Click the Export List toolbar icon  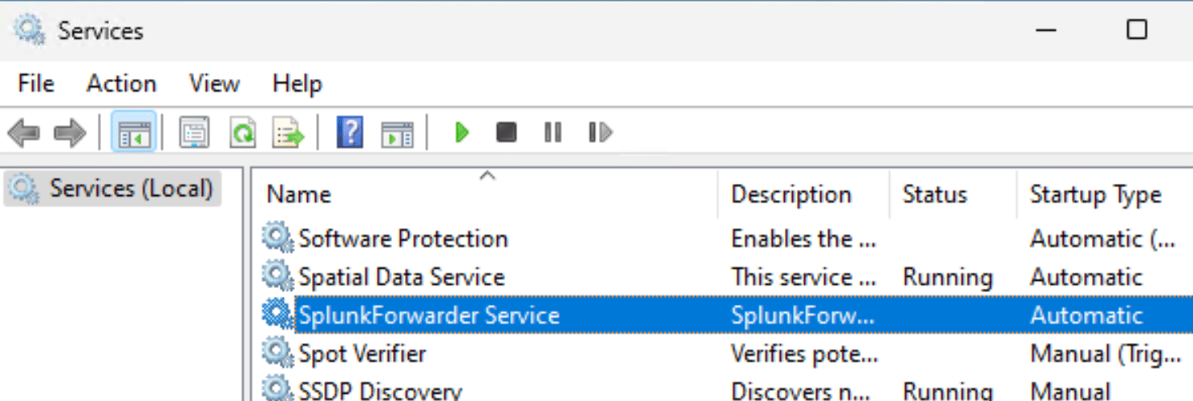pos(289,132)
